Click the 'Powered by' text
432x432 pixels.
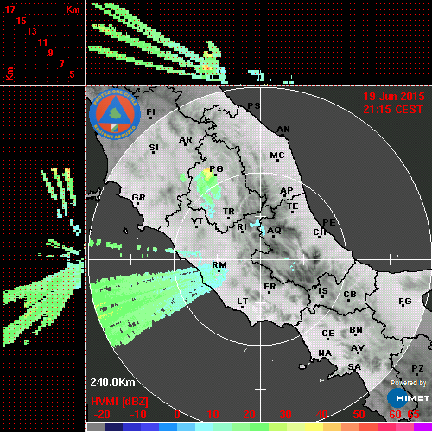pyautogui.click(x=409, y=383)
